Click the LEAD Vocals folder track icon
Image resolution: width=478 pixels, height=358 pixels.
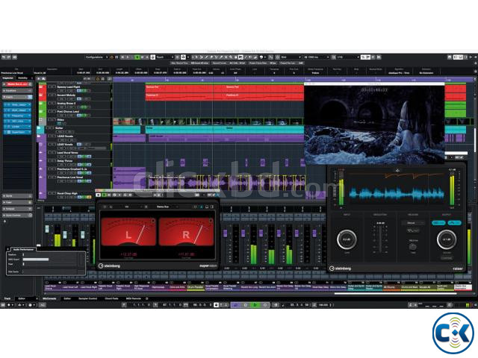pos(39,136)
